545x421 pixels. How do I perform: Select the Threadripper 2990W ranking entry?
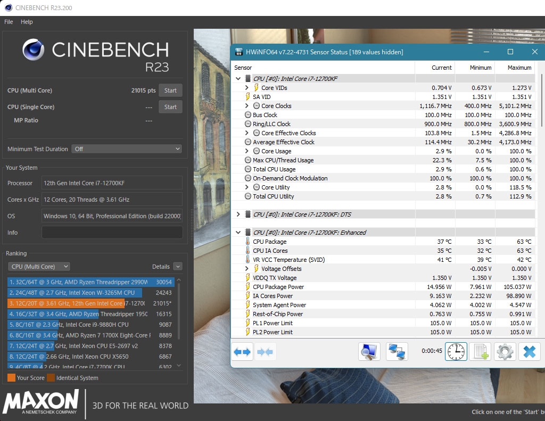(x=90, y=282)
